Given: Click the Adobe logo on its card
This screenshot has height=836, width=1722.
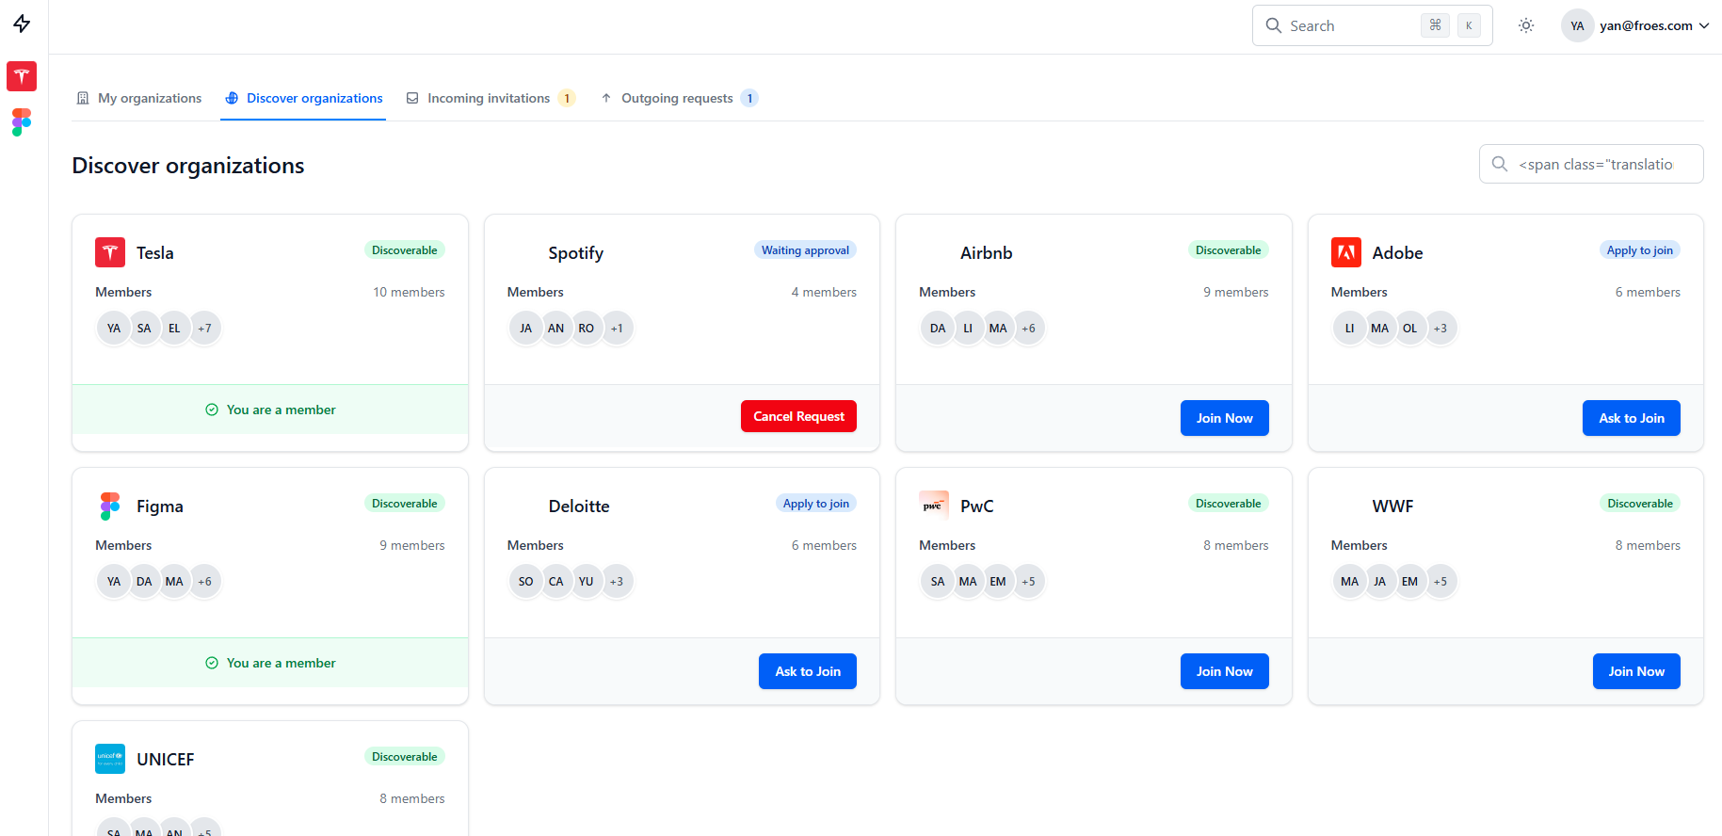Looking at the screenshot, I should [x=1345, y=252].
